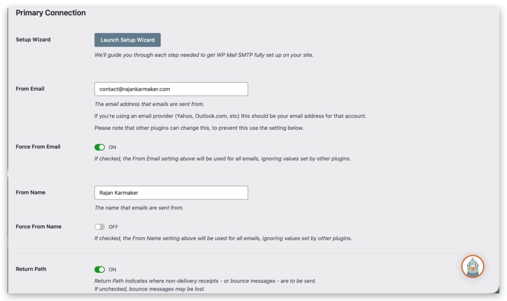Click the Return Path bounce messages description

coord(205,281)
